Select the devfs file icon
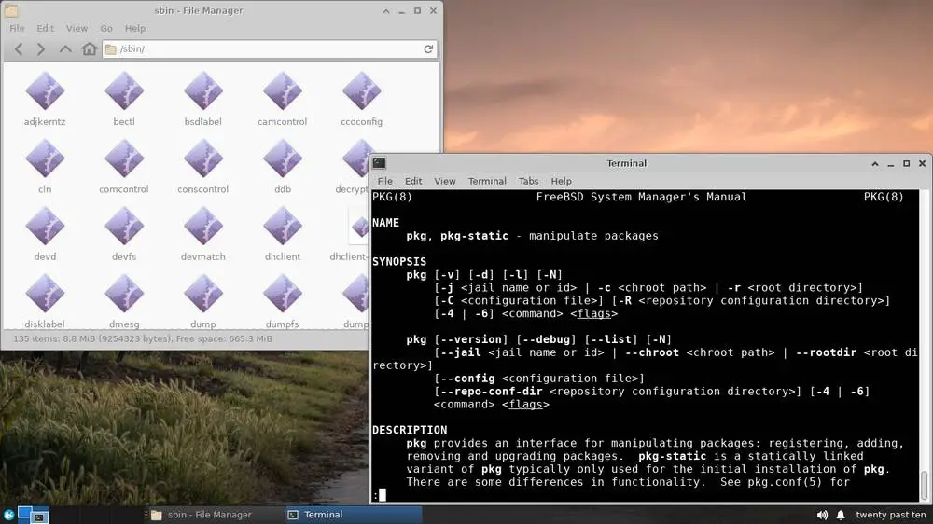 [124, 226]
